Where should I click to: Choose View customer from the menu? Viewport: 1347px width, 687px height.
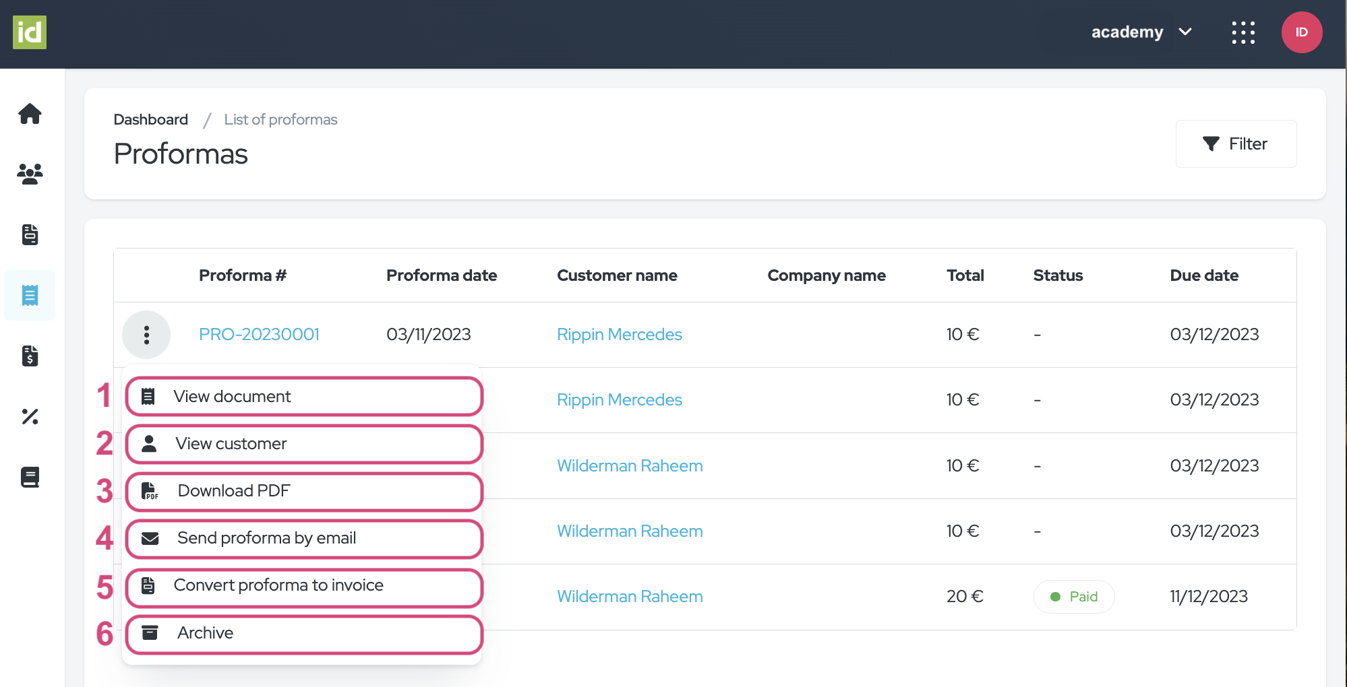(303, 444)
